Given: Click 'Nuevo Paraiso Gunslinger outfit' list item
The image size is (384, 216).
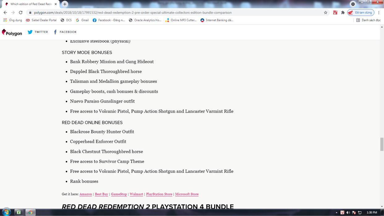Looking at the screenshot, I should 102,101.
